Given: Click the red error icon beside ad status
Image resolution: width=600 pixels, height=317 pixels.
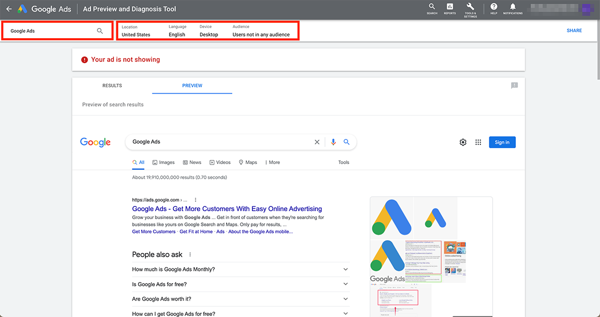Looking at the screenshot, I should tap(85, 60).
